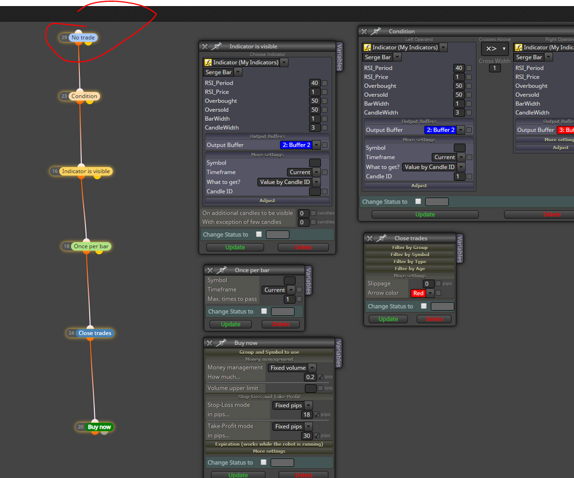
Task: Select the No trade node
Action: pos(83,38)
